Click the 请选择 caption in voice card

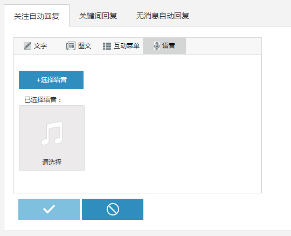[52, 162]
